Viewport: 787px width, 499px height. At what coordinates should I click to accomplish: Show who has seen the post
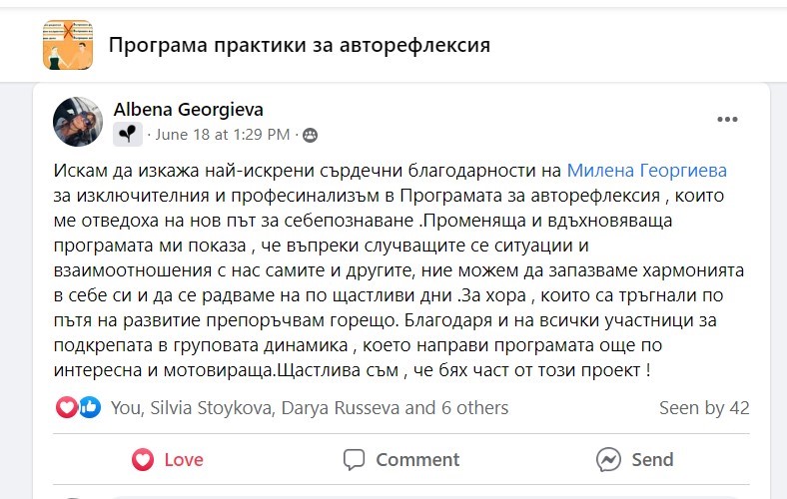703,407
